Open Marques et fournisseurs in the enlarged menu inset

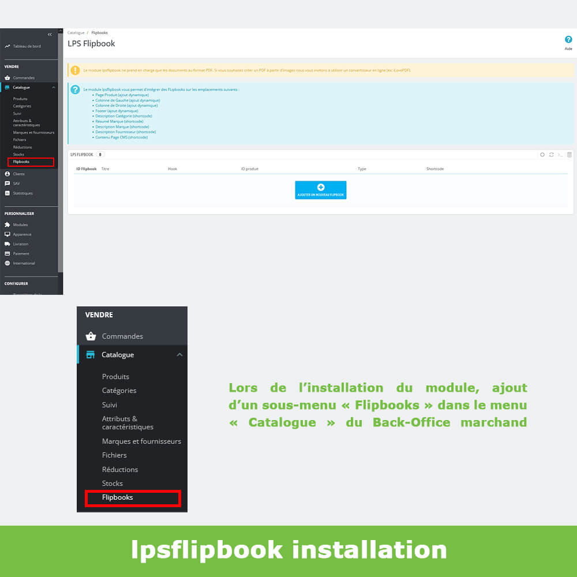click(141, 441)
